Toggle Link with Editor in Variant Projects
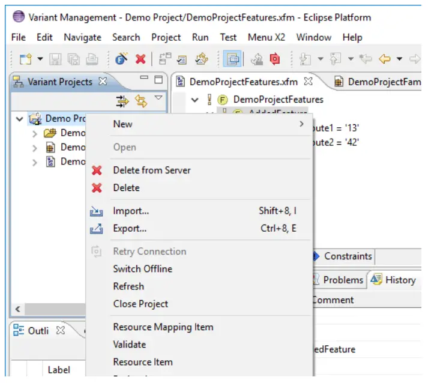Viewport: 428px width, 383px height. (x=141, y=101)
